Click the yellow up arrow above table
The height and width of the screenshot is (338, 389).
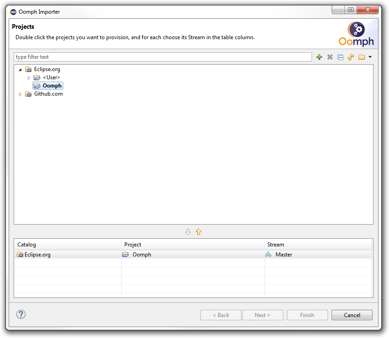click(x=199, y=232)
